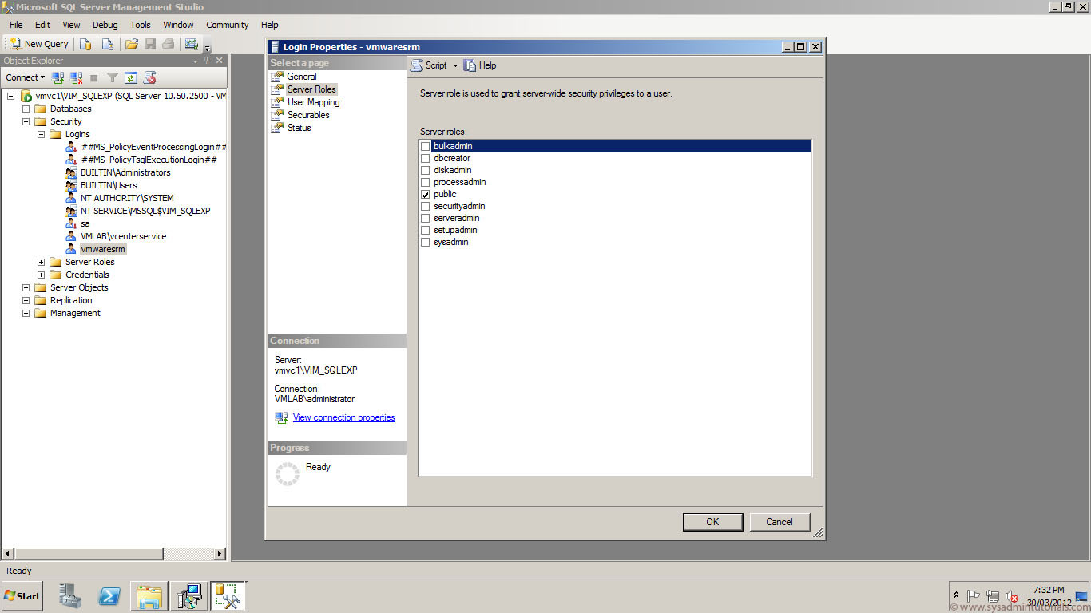Open Server Manager from the taskbar
1091x613 pixels.
tap(70, 596)
